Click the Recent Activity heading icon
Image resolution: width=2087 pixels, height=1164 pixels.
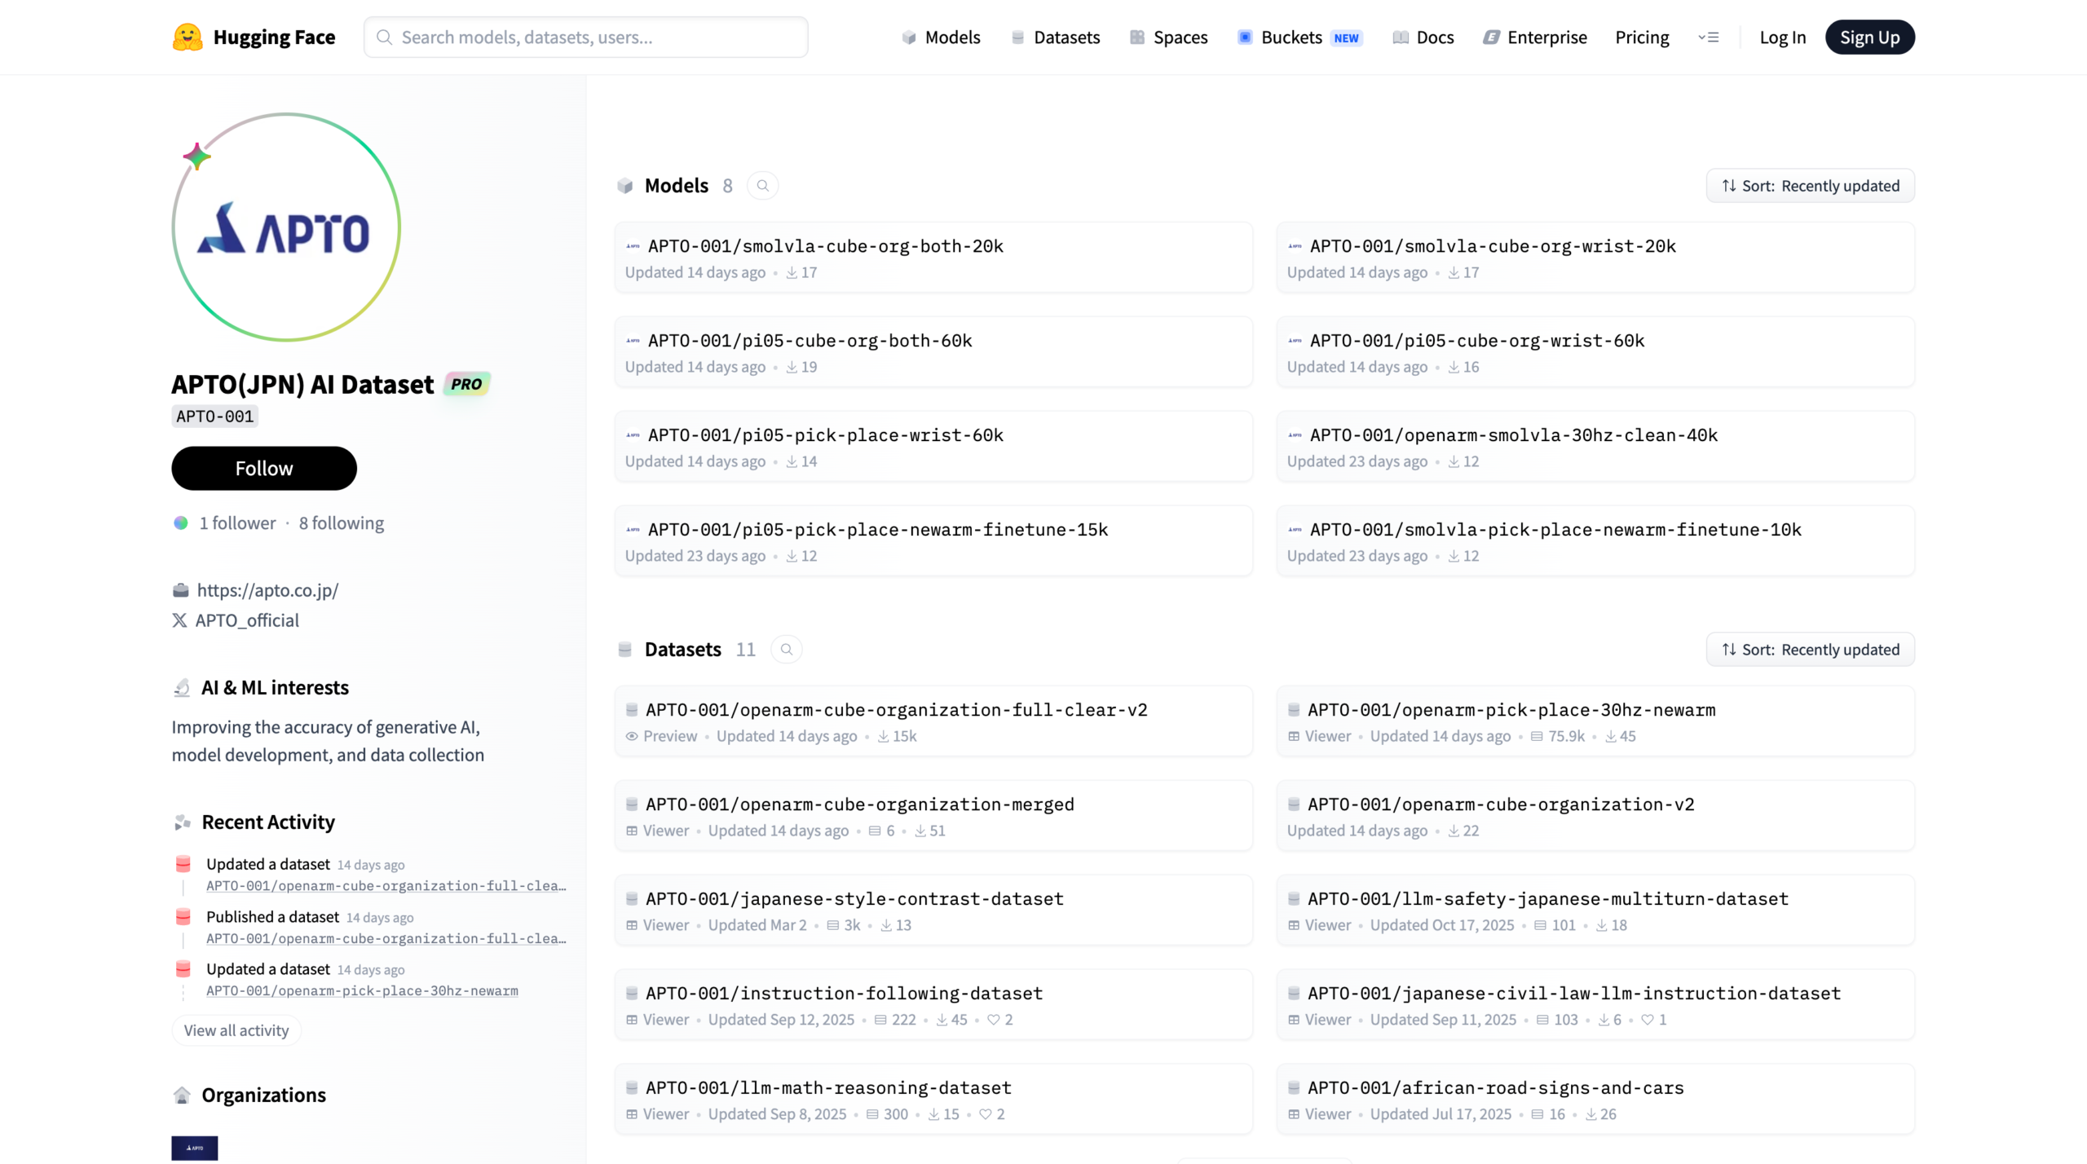pos(183,822)
